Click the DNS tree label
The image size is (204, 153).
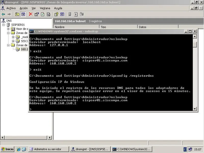click(x=9, y=21)
